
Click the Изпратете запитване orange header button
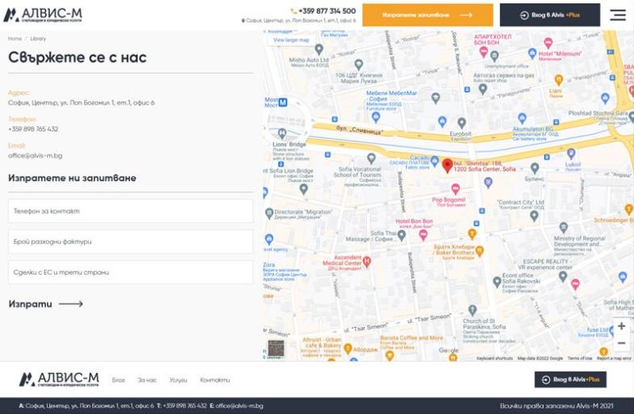[428, 15]
